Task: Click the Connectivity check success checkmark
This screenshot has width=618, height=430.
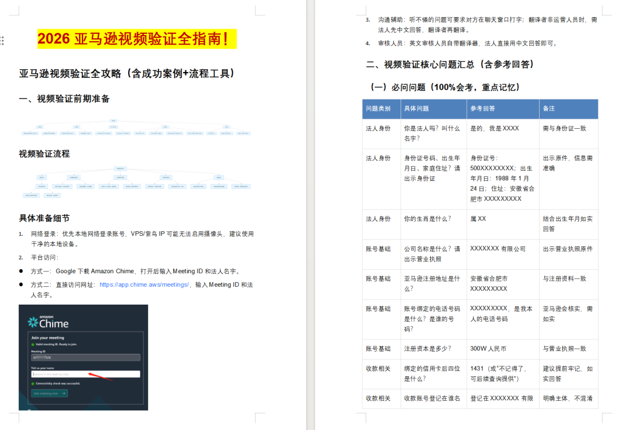Action: 33,384
